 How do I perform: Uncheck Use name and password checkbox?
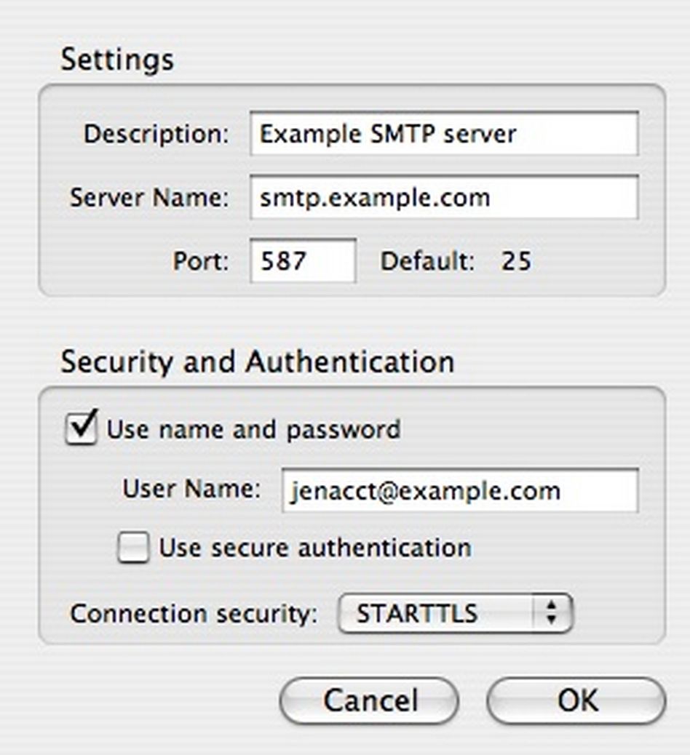pyautogui.click(x=81, y=428)
